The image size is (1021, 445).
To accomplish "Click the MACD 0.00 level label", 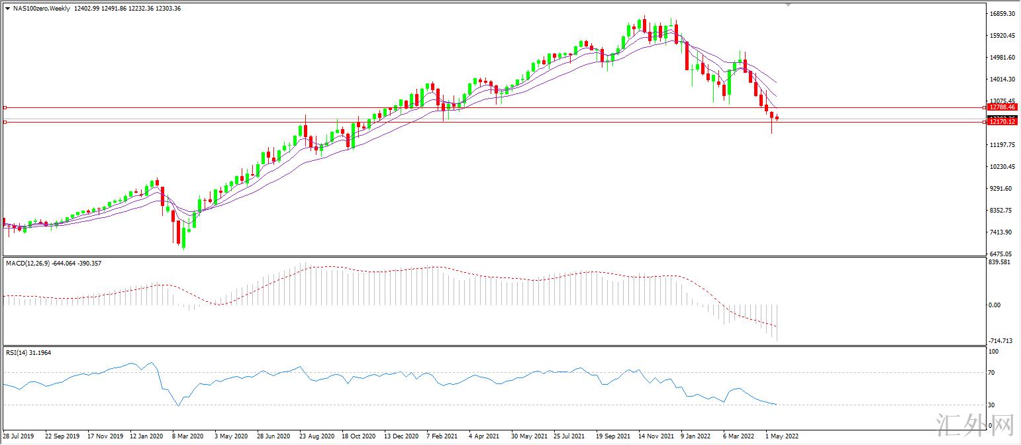I will coord(995,305).
